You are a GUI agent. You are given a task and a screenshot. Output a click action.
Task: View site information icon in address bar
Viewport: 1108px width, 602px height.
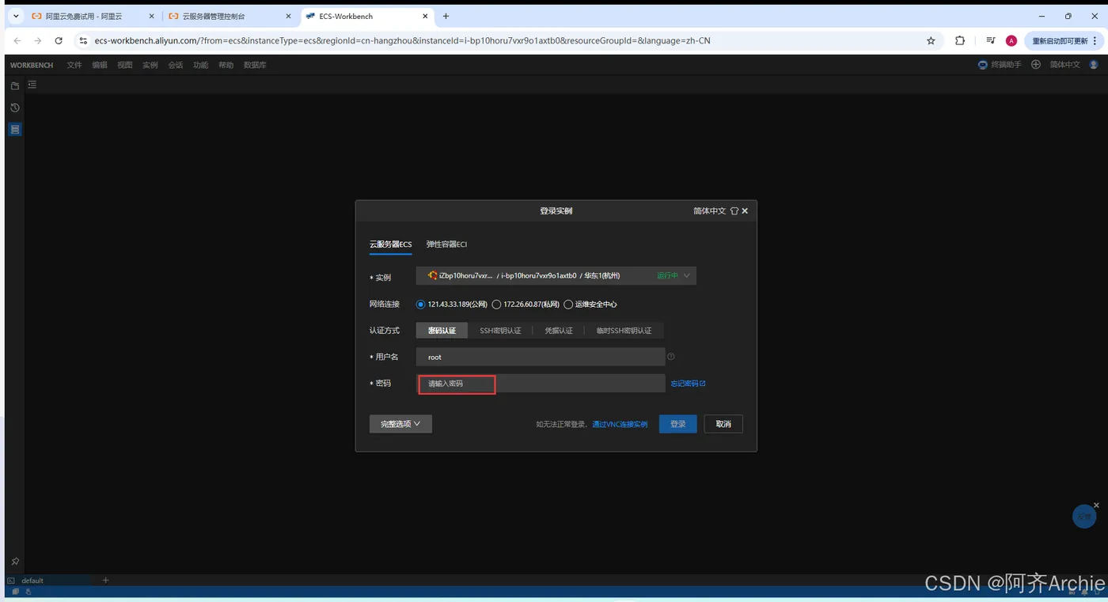pos(83,40)
